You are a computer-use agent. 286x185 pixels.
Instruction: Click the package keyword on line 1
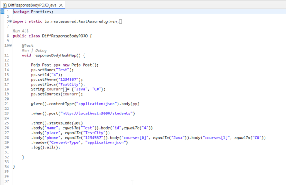[21, 12]
